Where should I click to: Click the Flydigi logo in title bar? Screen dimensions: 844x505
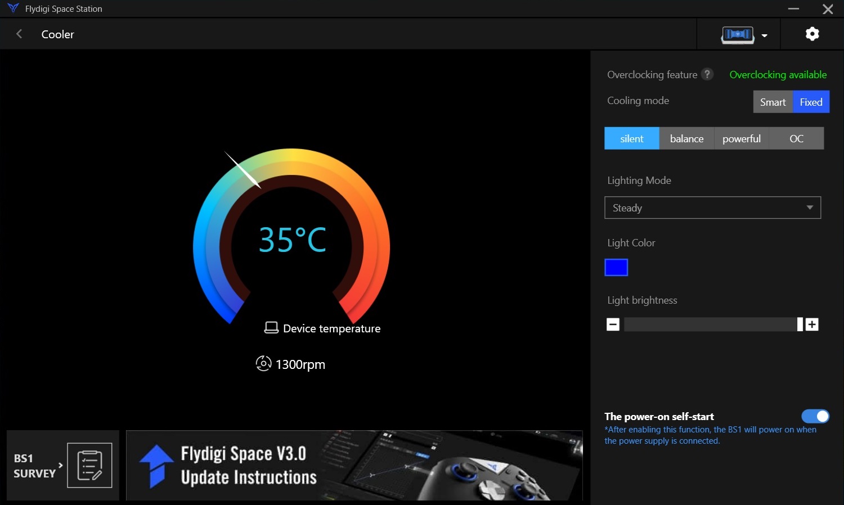pos(13,8)
